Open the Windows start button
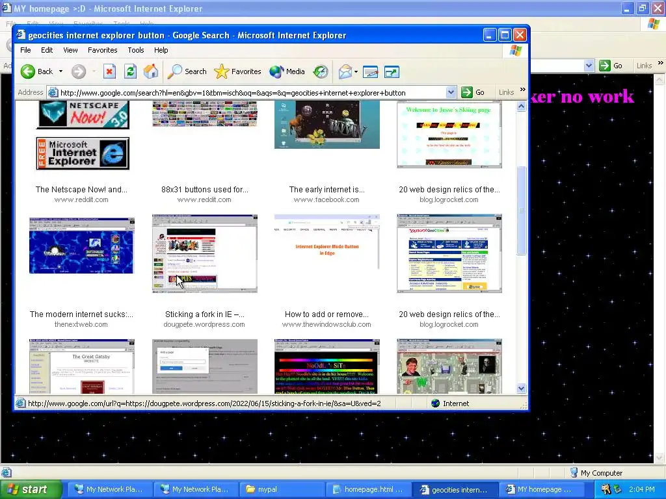This screenshot has width=666, height=499. [x=31, y=489]
